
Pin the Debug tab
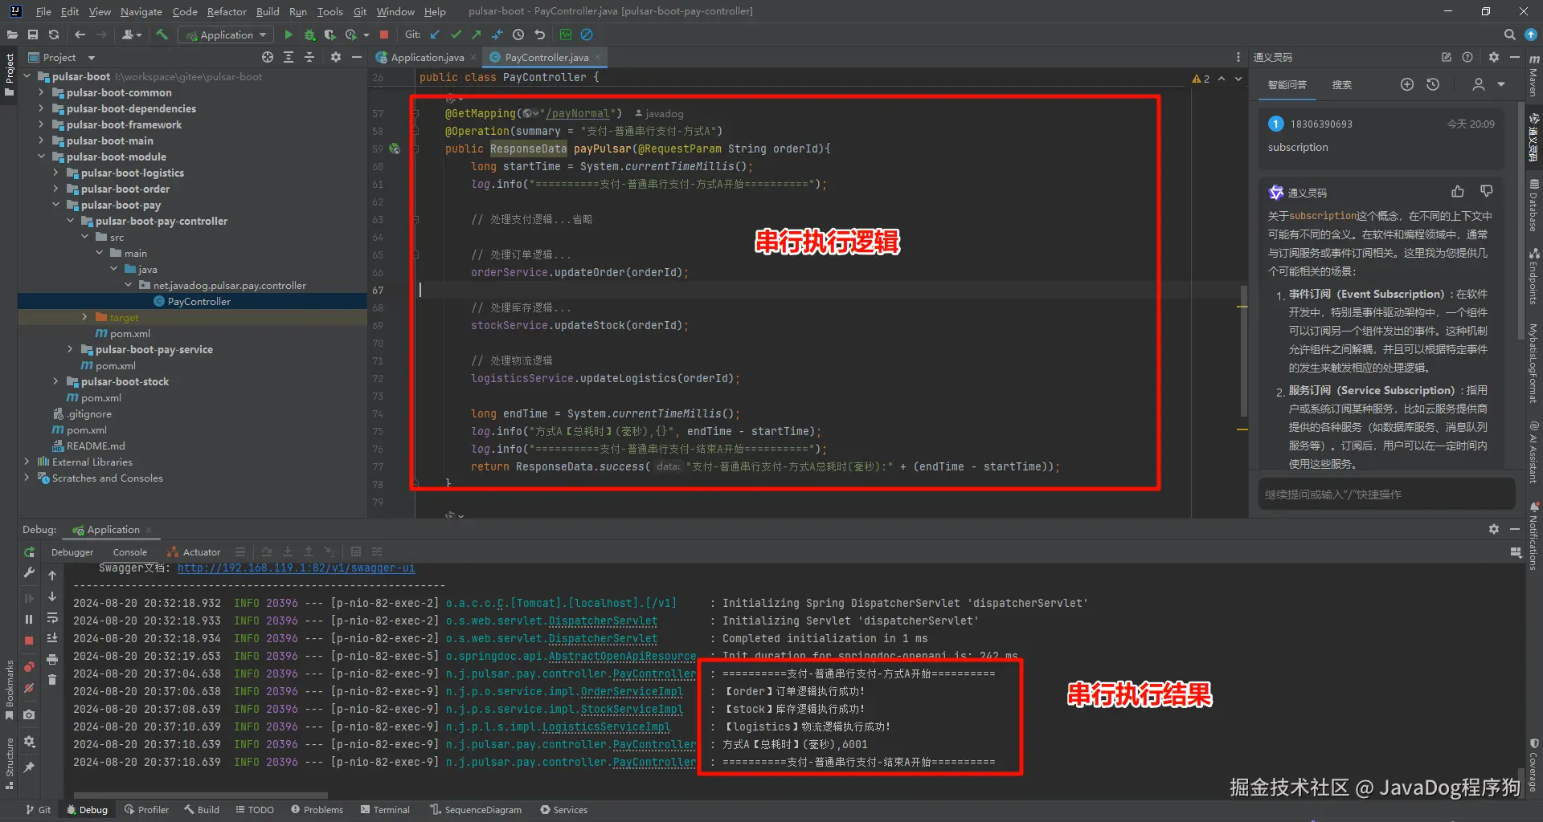[x=29, y=767]
